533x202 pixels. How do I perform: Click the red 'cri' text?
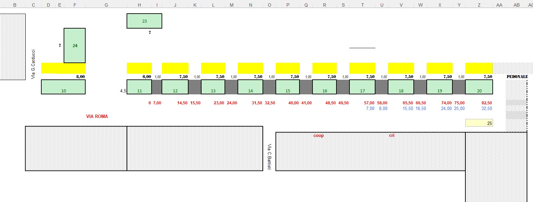point(392,136)
